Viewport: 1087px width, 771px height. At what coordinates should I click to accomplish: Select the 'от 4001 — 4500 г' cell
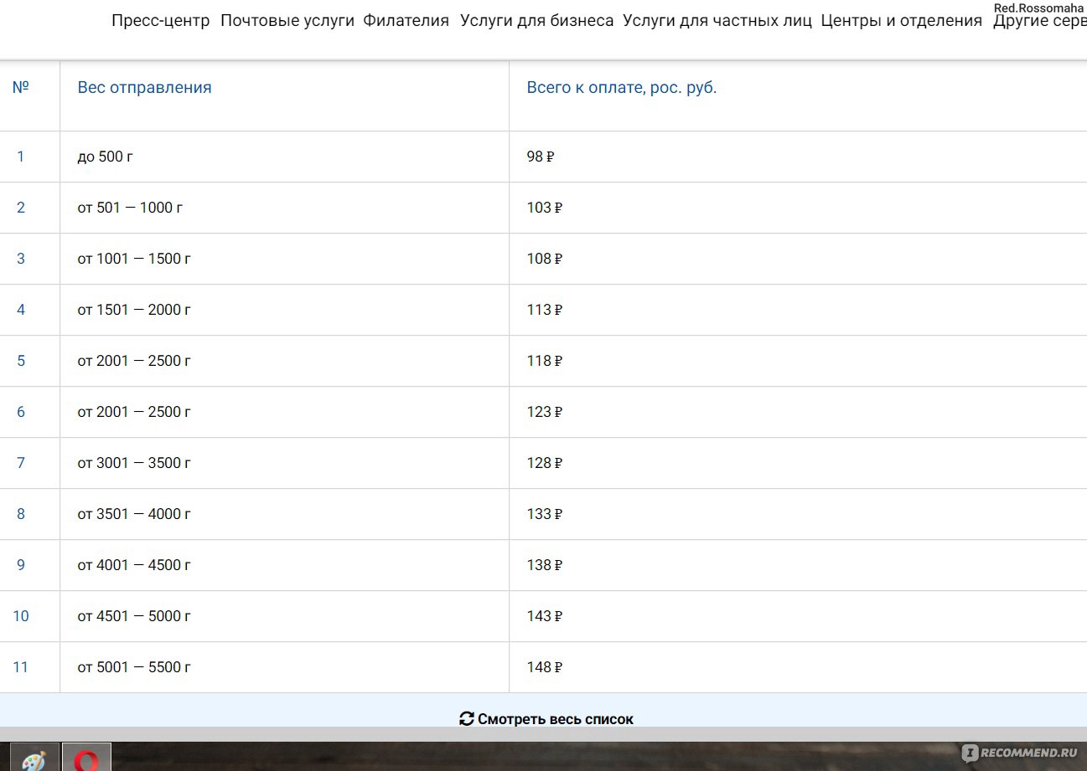[285, 565]
